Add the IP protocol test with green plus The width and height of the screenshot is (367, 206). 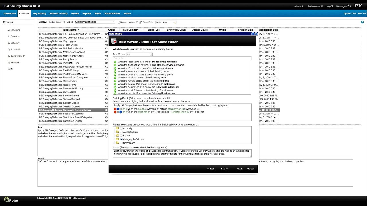pyautogui.click(x=115, y=68)
